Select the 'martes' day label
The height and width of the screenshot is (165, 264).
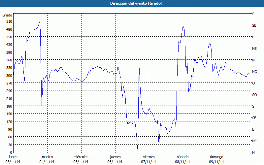tap(47, 157)
